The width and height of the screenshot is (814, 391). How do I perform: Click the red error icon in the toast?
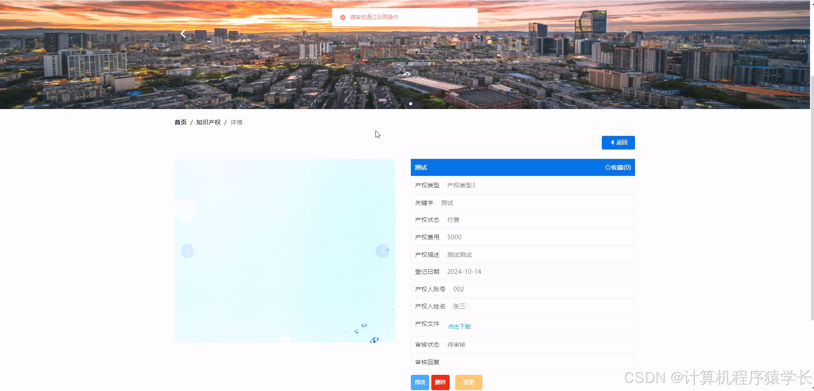coord(343,17)
